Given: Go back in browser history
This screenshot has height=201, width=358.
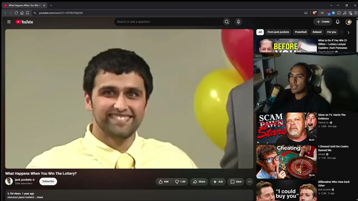Looking at the screenshot, I should coord(5,13).
